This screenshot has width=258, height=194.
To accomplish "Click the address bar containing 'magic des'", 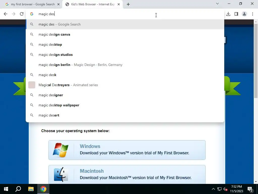I will click(125, 14).
